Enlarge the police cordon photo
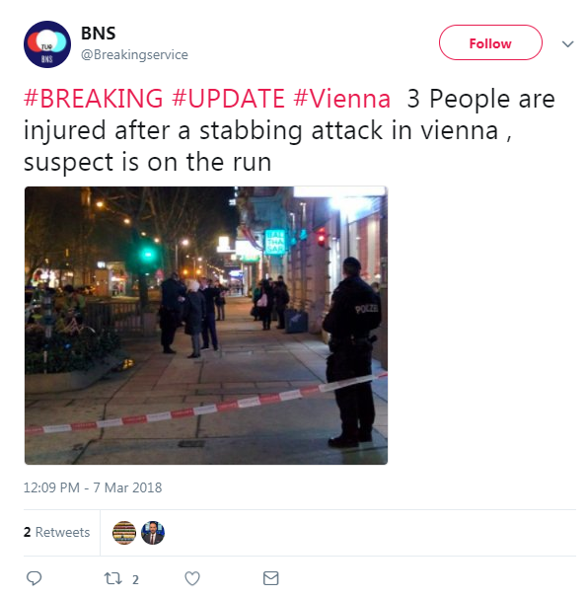 pyautogui.click(x=206, y=326)
